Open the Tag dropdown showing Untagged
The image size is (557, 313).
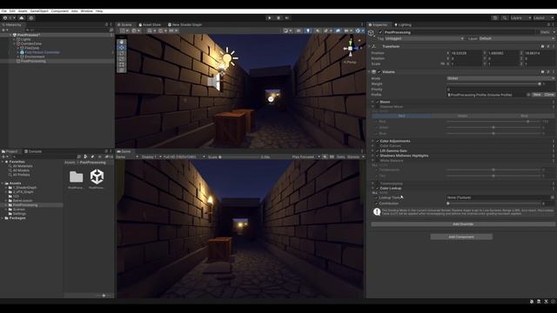[x=425, y=38]
